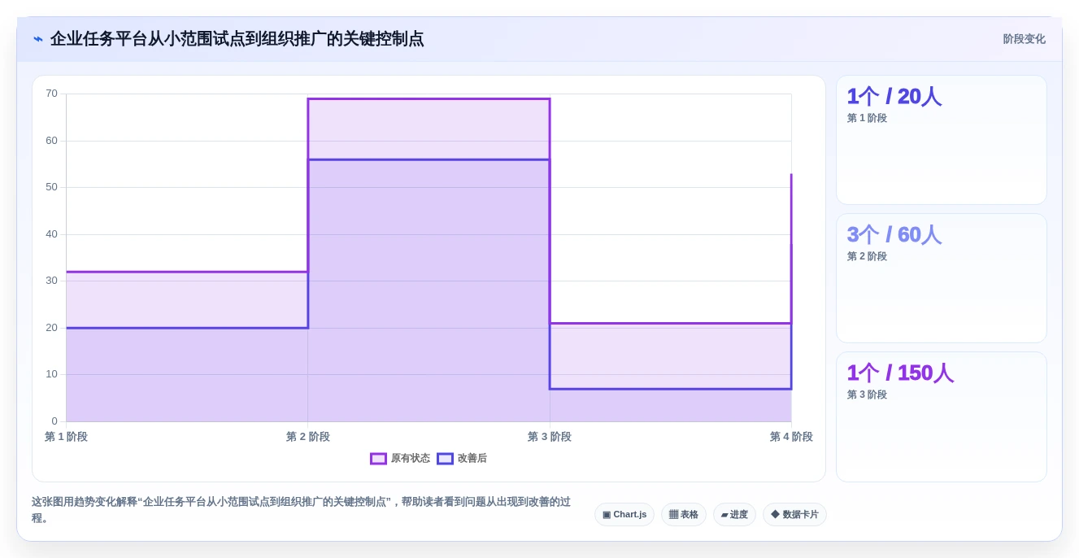Click the 第 2 阶段 axis label
This screenshot has width=1079, height=558.
point(308,437)
